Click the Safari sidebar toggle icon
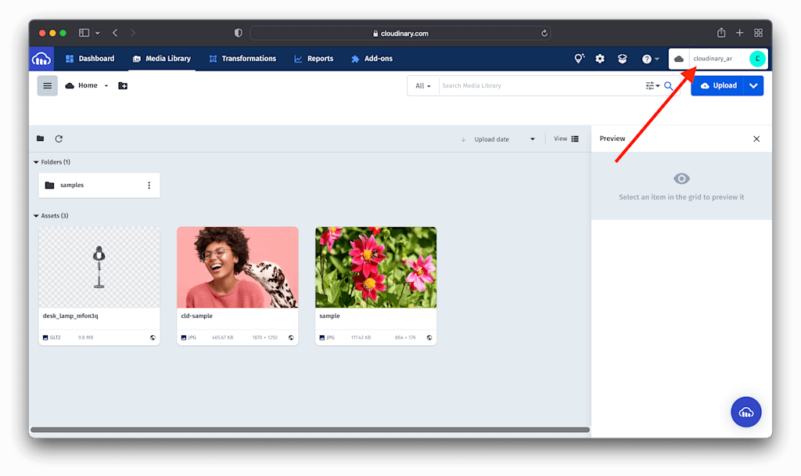801x476 pixels. coord(84,33)
